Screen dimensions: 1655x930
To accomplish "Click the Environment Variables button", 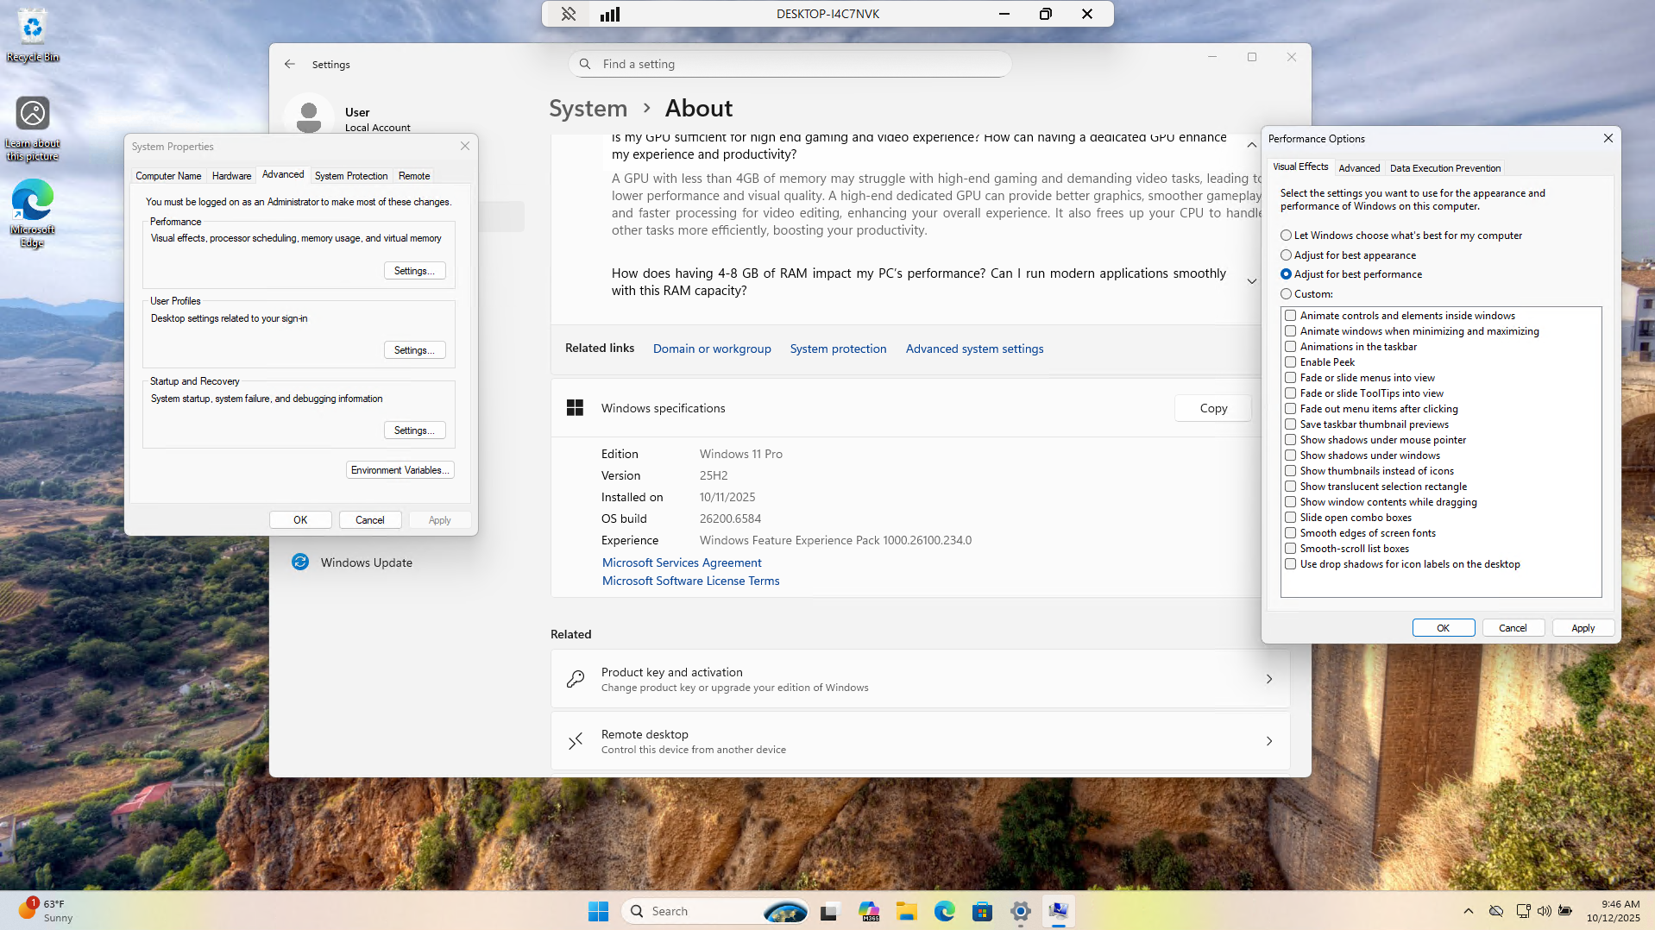I will pyautogui.click(x=400, y=470).
